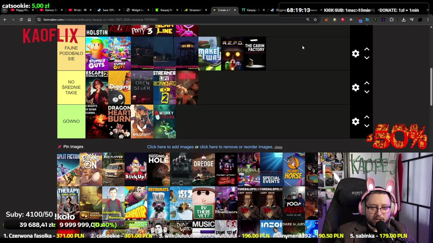
Task: Select Escape Simulator 2 image
Action: pyautogui.click(x=97, y=87)
